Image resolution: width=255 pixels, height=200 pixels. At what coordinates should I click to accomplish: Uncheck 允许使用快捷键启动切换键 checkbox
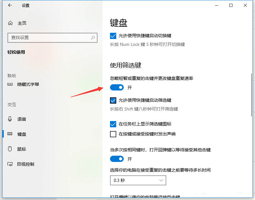point(113,36)
